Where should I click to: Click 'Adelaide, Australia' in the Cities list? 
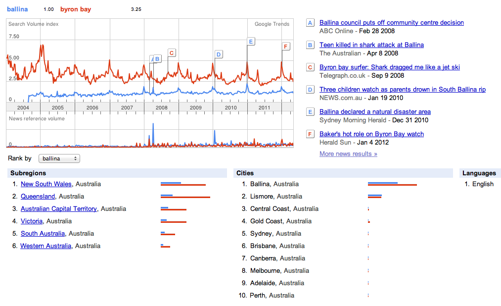[x=277, y=283]
